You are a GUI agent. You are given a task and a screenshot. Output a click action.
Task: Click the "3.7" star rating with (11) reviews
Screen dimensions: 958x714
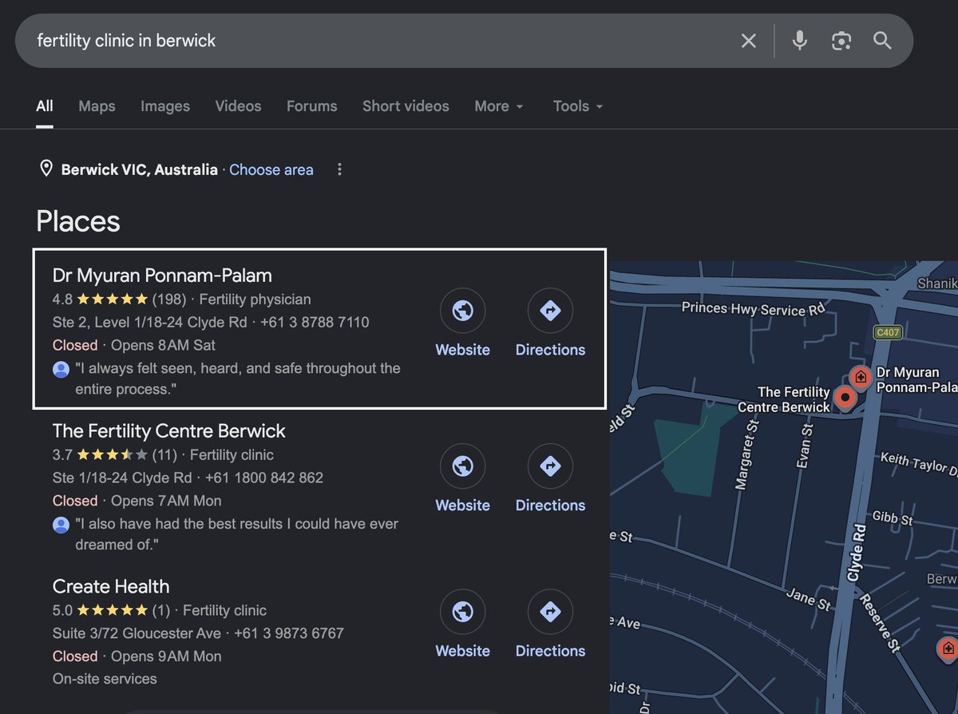(115, 455)
